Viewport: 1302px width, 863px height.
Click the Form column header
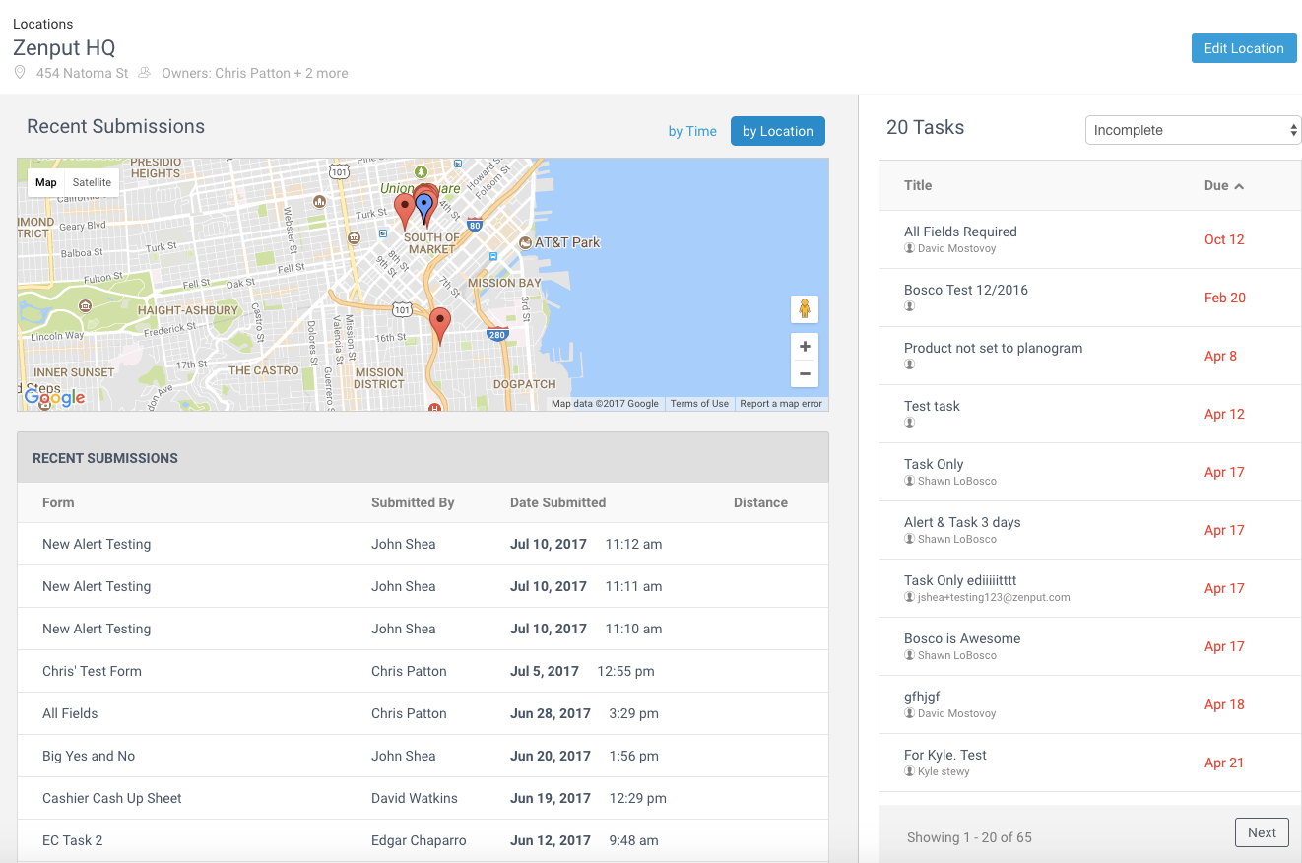[58, 502]
